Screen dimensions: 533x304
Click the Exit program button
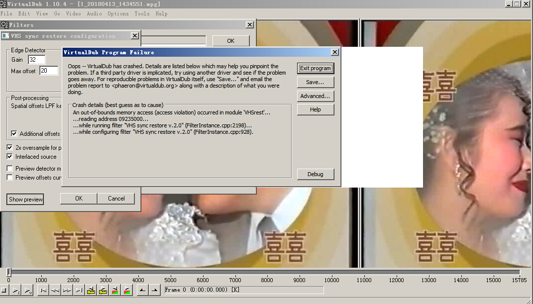(x=316, y=68)
